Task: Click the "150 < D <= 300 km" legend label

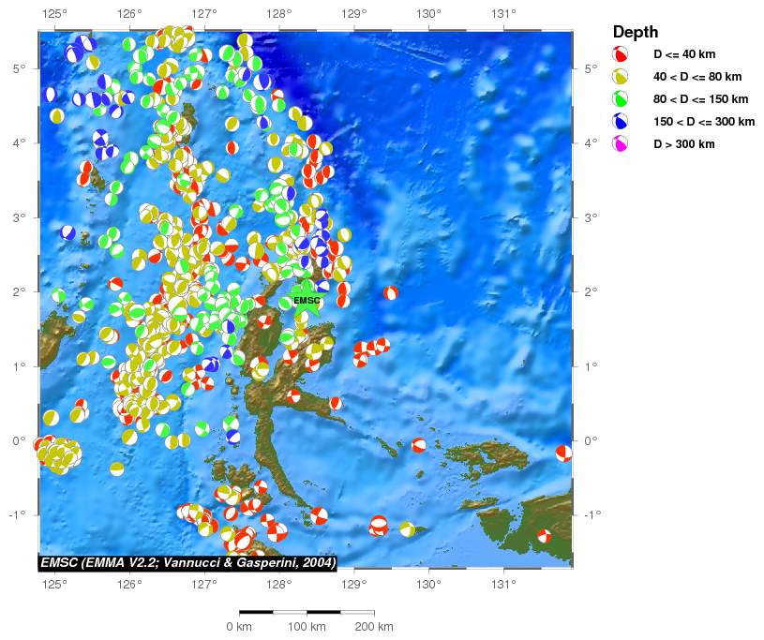Action: click(704, 121)
